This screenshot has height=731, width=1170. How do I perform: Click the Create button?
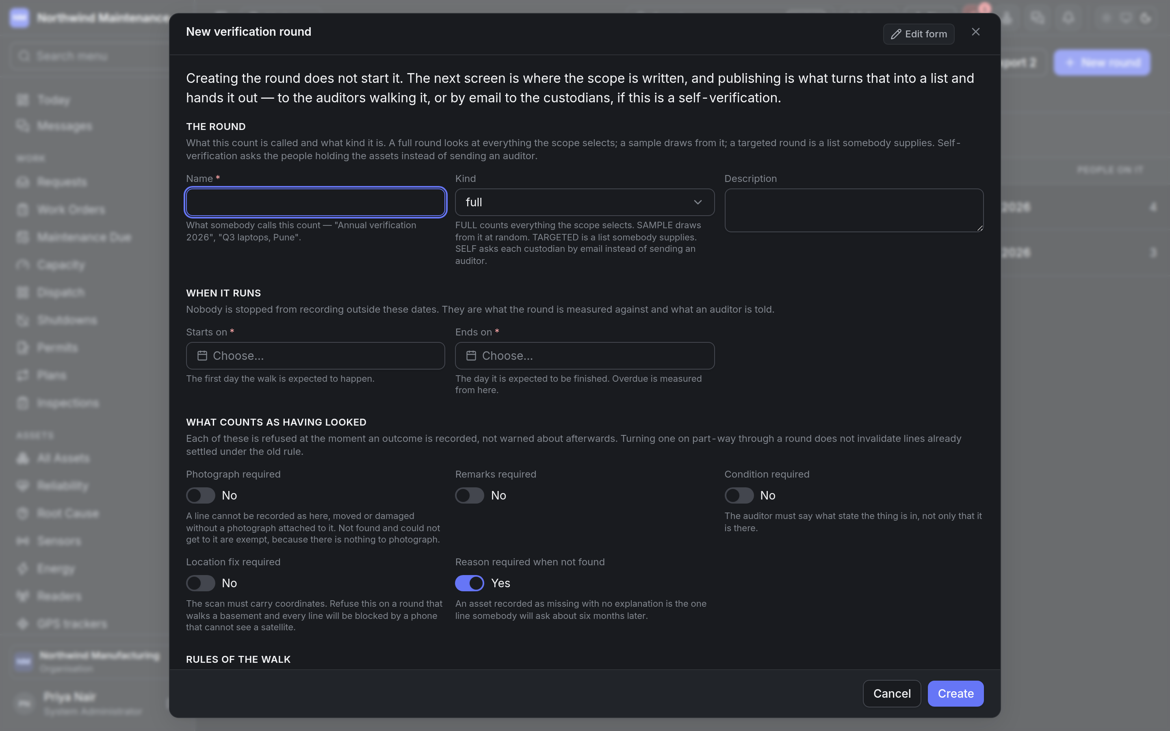coord(955,694)
